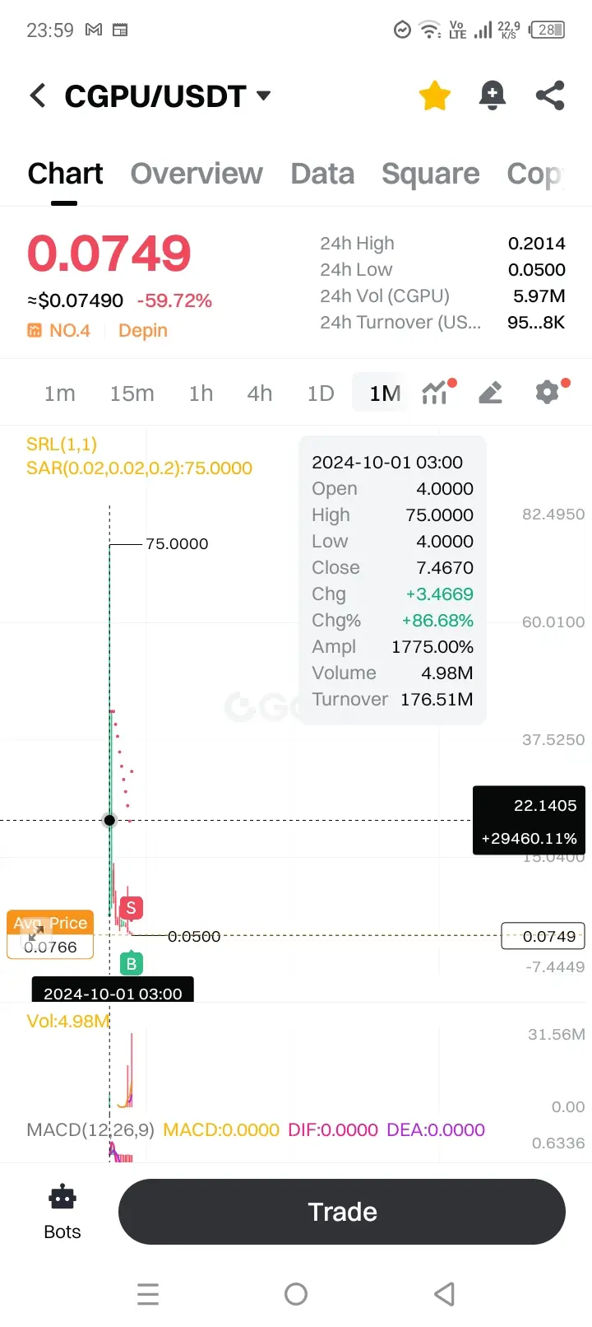Open the Square tab
This screenshot has height=1327, width=592.
pyautogui.click(x=430, y=174)
